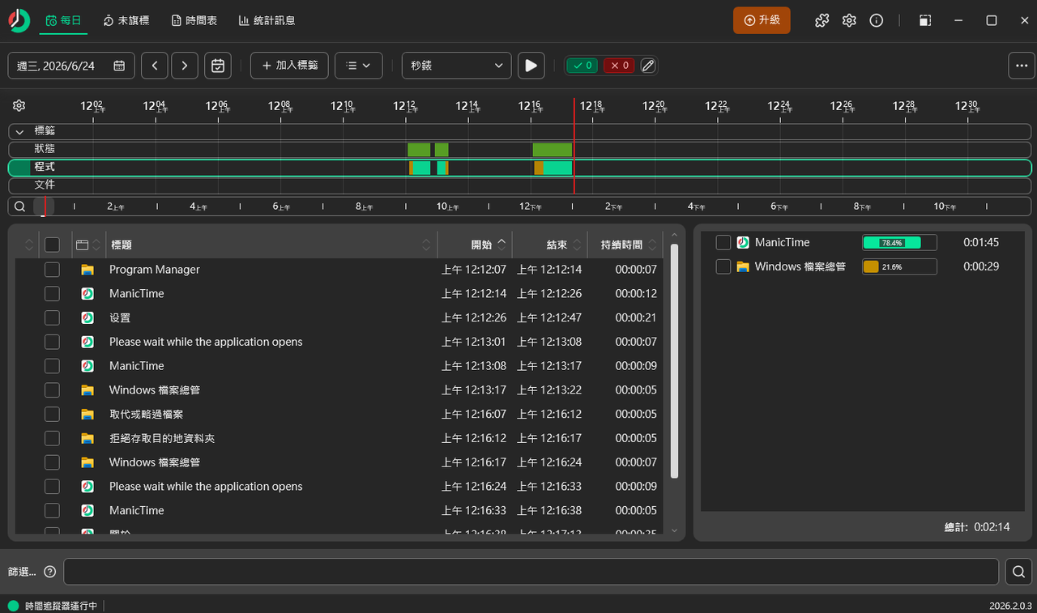The height and width of the screenshot is (613, 1037).
Task: Jump to today calendar-check icon
Action: (x=218, y=66)
